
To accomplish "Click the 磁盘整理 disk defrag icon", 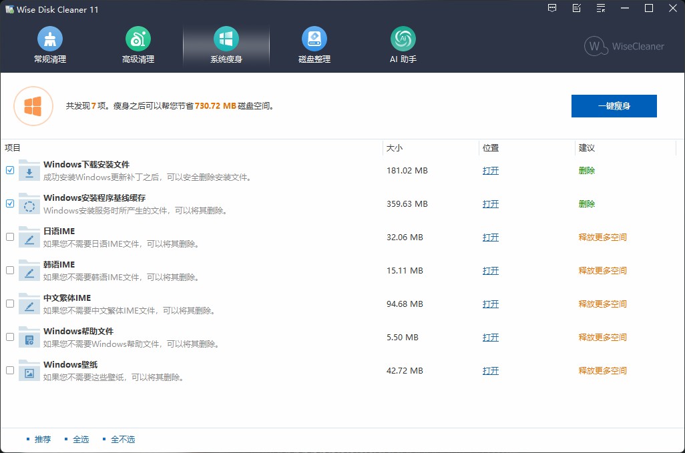I will (314, 39).
